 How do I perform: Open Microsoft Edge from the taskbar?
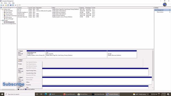pos(46,94)
